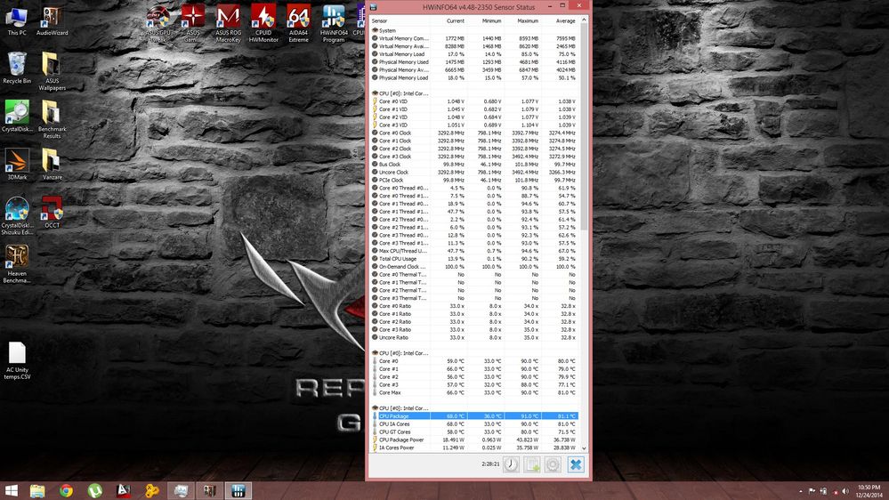Open CrystalDiskInfo Shizuku Edition shortcut
Viewport: 889px width, 500px height.
tap(17, 215)
